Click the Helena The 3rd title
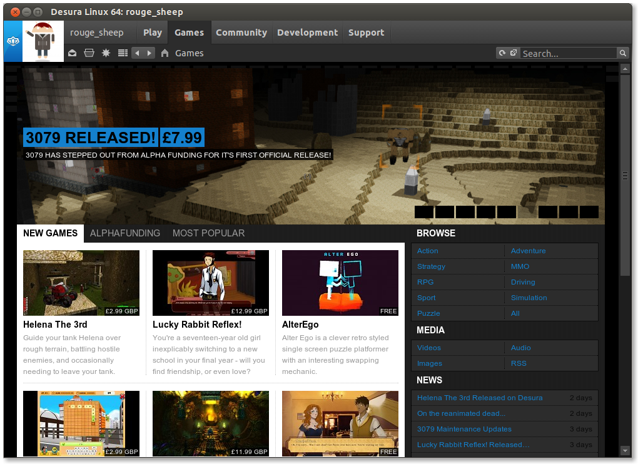This screenshot has width=638, height=464. pos(55,325)
